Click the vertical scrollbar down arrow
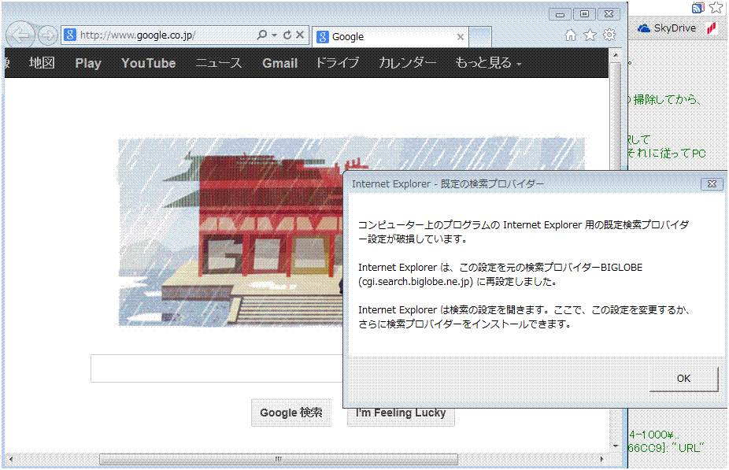 click(x=616, y=446)
